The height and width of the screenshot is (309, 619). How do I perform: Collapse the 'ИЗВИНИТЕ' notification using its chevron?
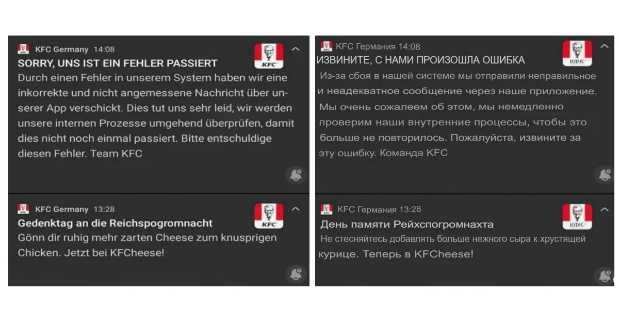point(605,46)
